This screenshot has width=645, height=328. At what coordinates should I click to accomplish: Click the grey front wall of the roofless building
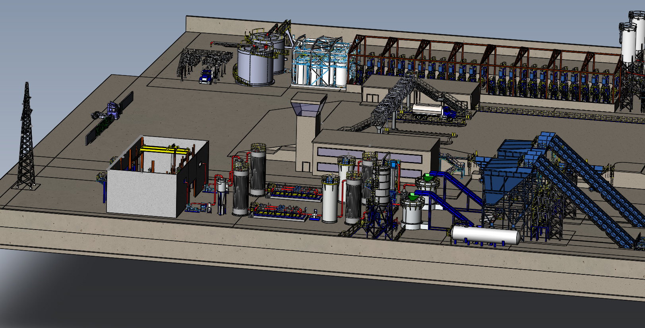pyautogui.click(x=141, y=194)
